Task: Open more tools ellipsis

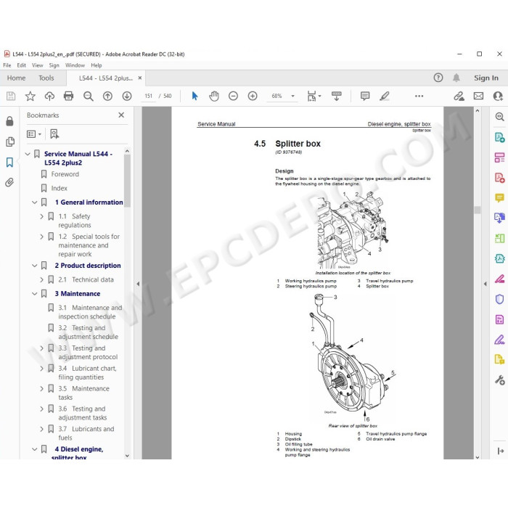Action: point(419,96)
